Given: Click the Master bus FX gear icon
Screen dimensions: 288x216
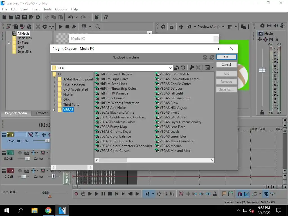Looking at the screenshot, I should [265, 39].
